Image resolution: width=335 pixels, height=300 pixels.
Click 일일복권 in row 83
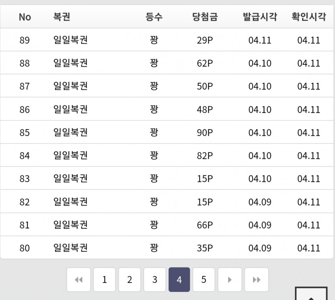70,179
